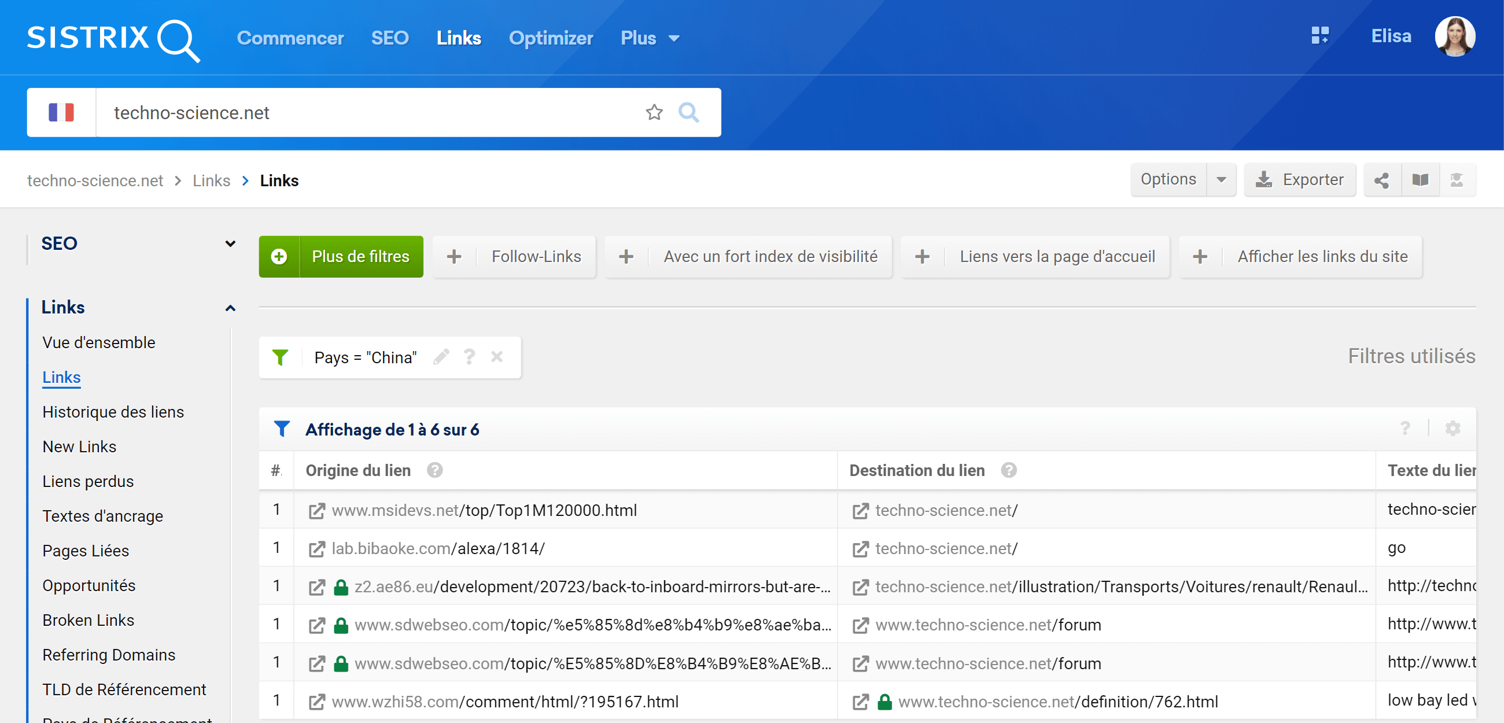This screenshot has width=1504, height=723.
Task: Open Textes d'ancrage in sidebar
Action: click(103, 517)
